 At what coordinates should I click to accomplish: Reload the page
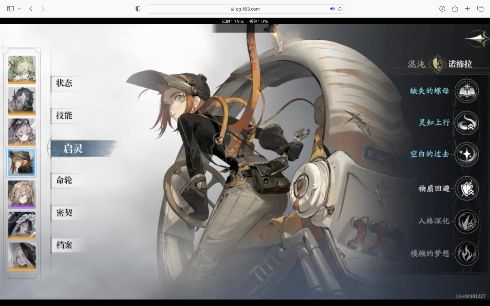pyautogui.click(x=340, y=9)
